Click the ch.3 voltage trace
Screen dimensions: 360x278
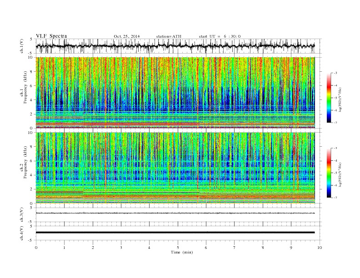(x=175, y=213)
